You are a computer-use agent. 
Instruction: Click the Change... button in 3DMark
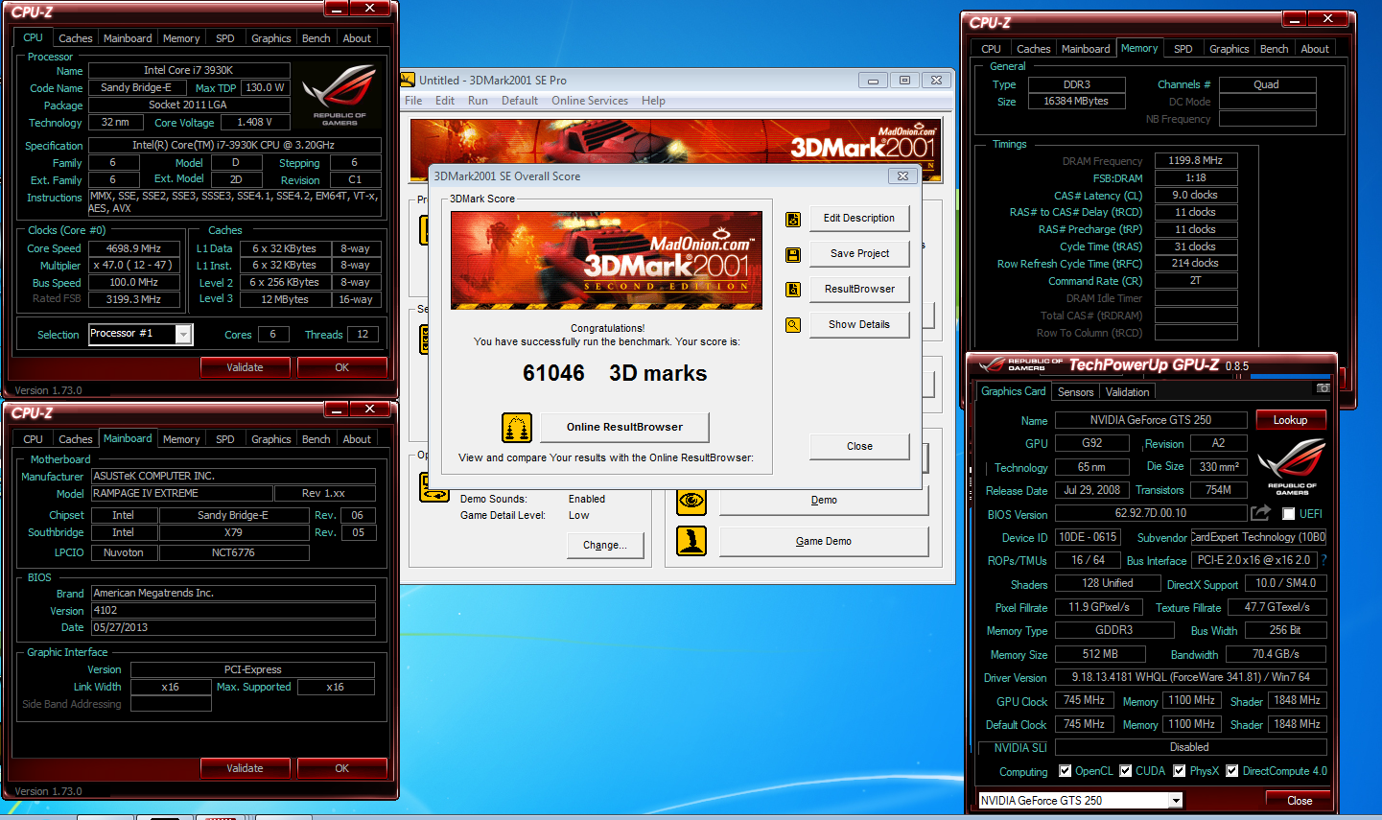[x=605, y=546]
